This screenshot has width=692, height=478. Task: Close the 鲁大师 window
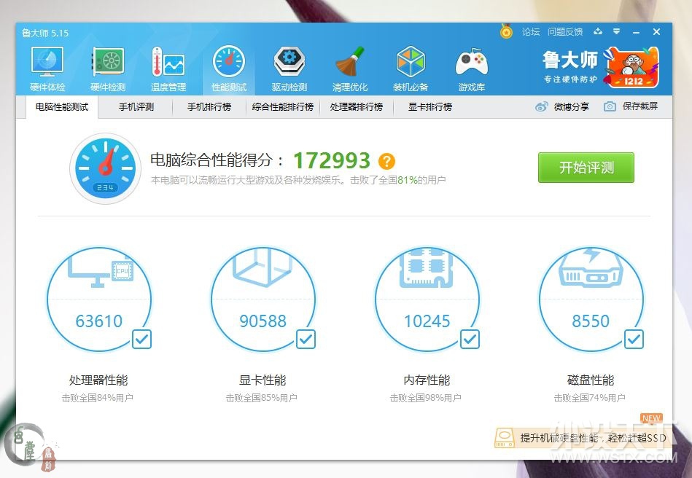tap(657, 32)
